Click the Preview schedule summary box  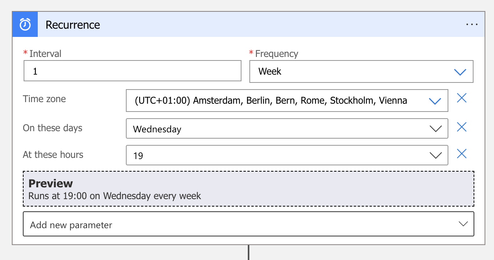coord(249,189)
